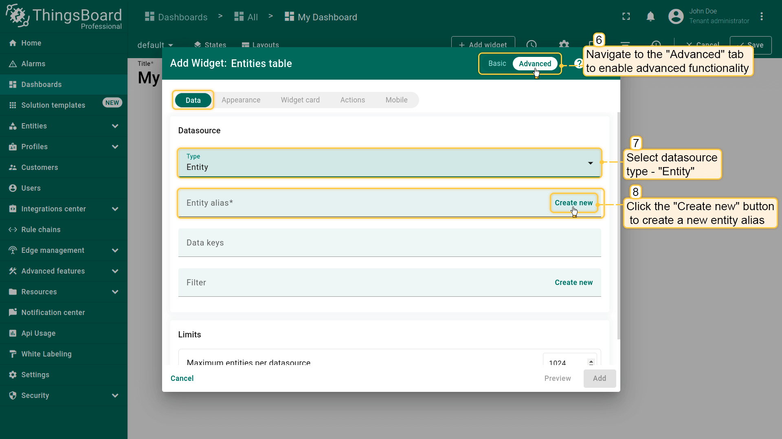The height and width of the screenshot is (439, 782).
Task: Open Api Usage from the sidebar
Action: tap(38, 333)
